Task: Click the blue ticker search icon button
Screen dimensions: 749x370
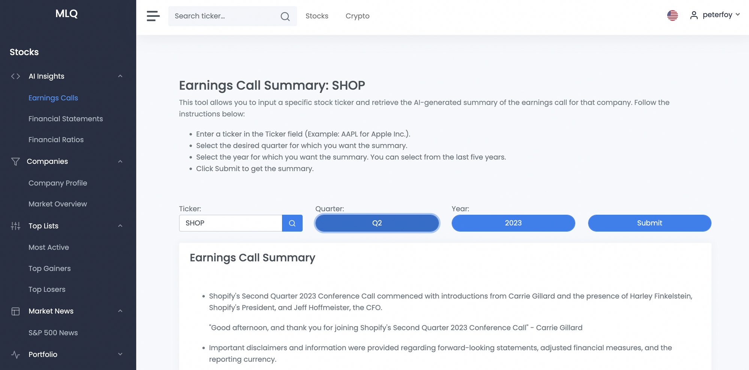Action: 292,223
